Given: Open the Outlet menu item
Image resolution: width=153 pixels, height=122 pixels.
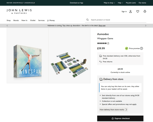Looking at the screenshot, I should tap(33, 20).
